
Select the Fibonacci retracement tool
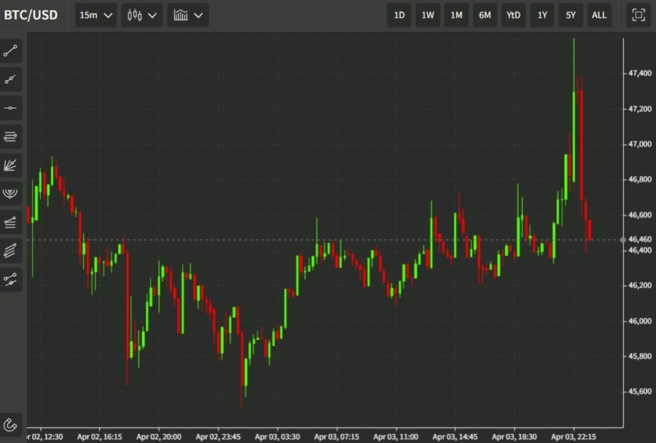click(11, 136)
